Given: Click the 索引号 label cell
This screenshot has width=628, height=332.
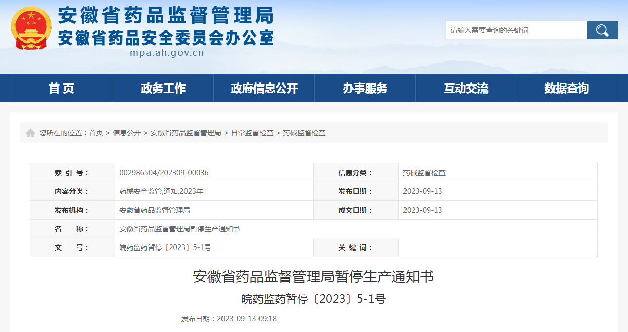Looking at the screenshot, I should (72, 173).
